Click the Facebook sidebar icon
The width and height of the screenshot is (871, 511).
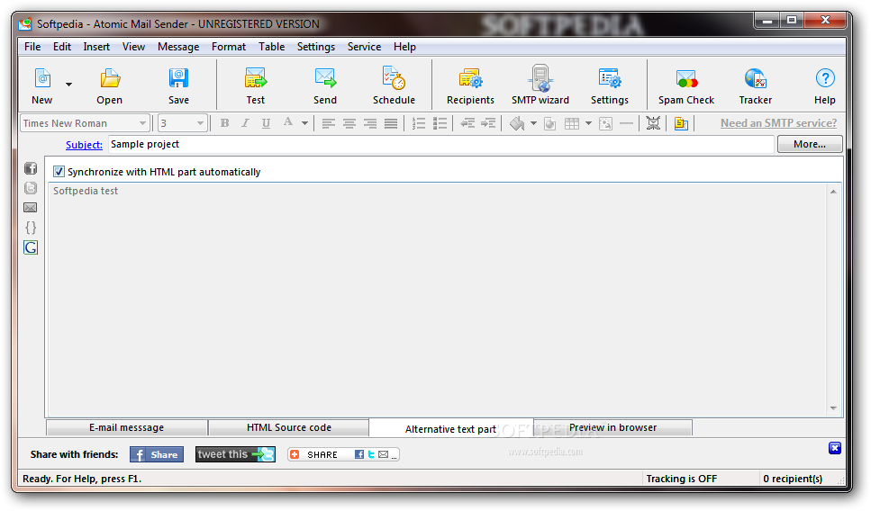[31, 168]
